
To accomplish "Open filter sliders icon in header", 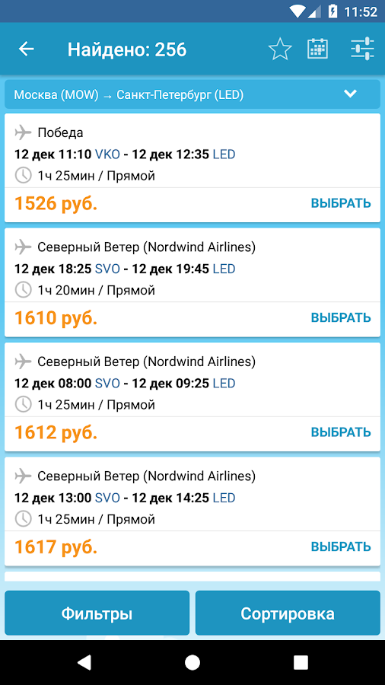I will point(362,49).
